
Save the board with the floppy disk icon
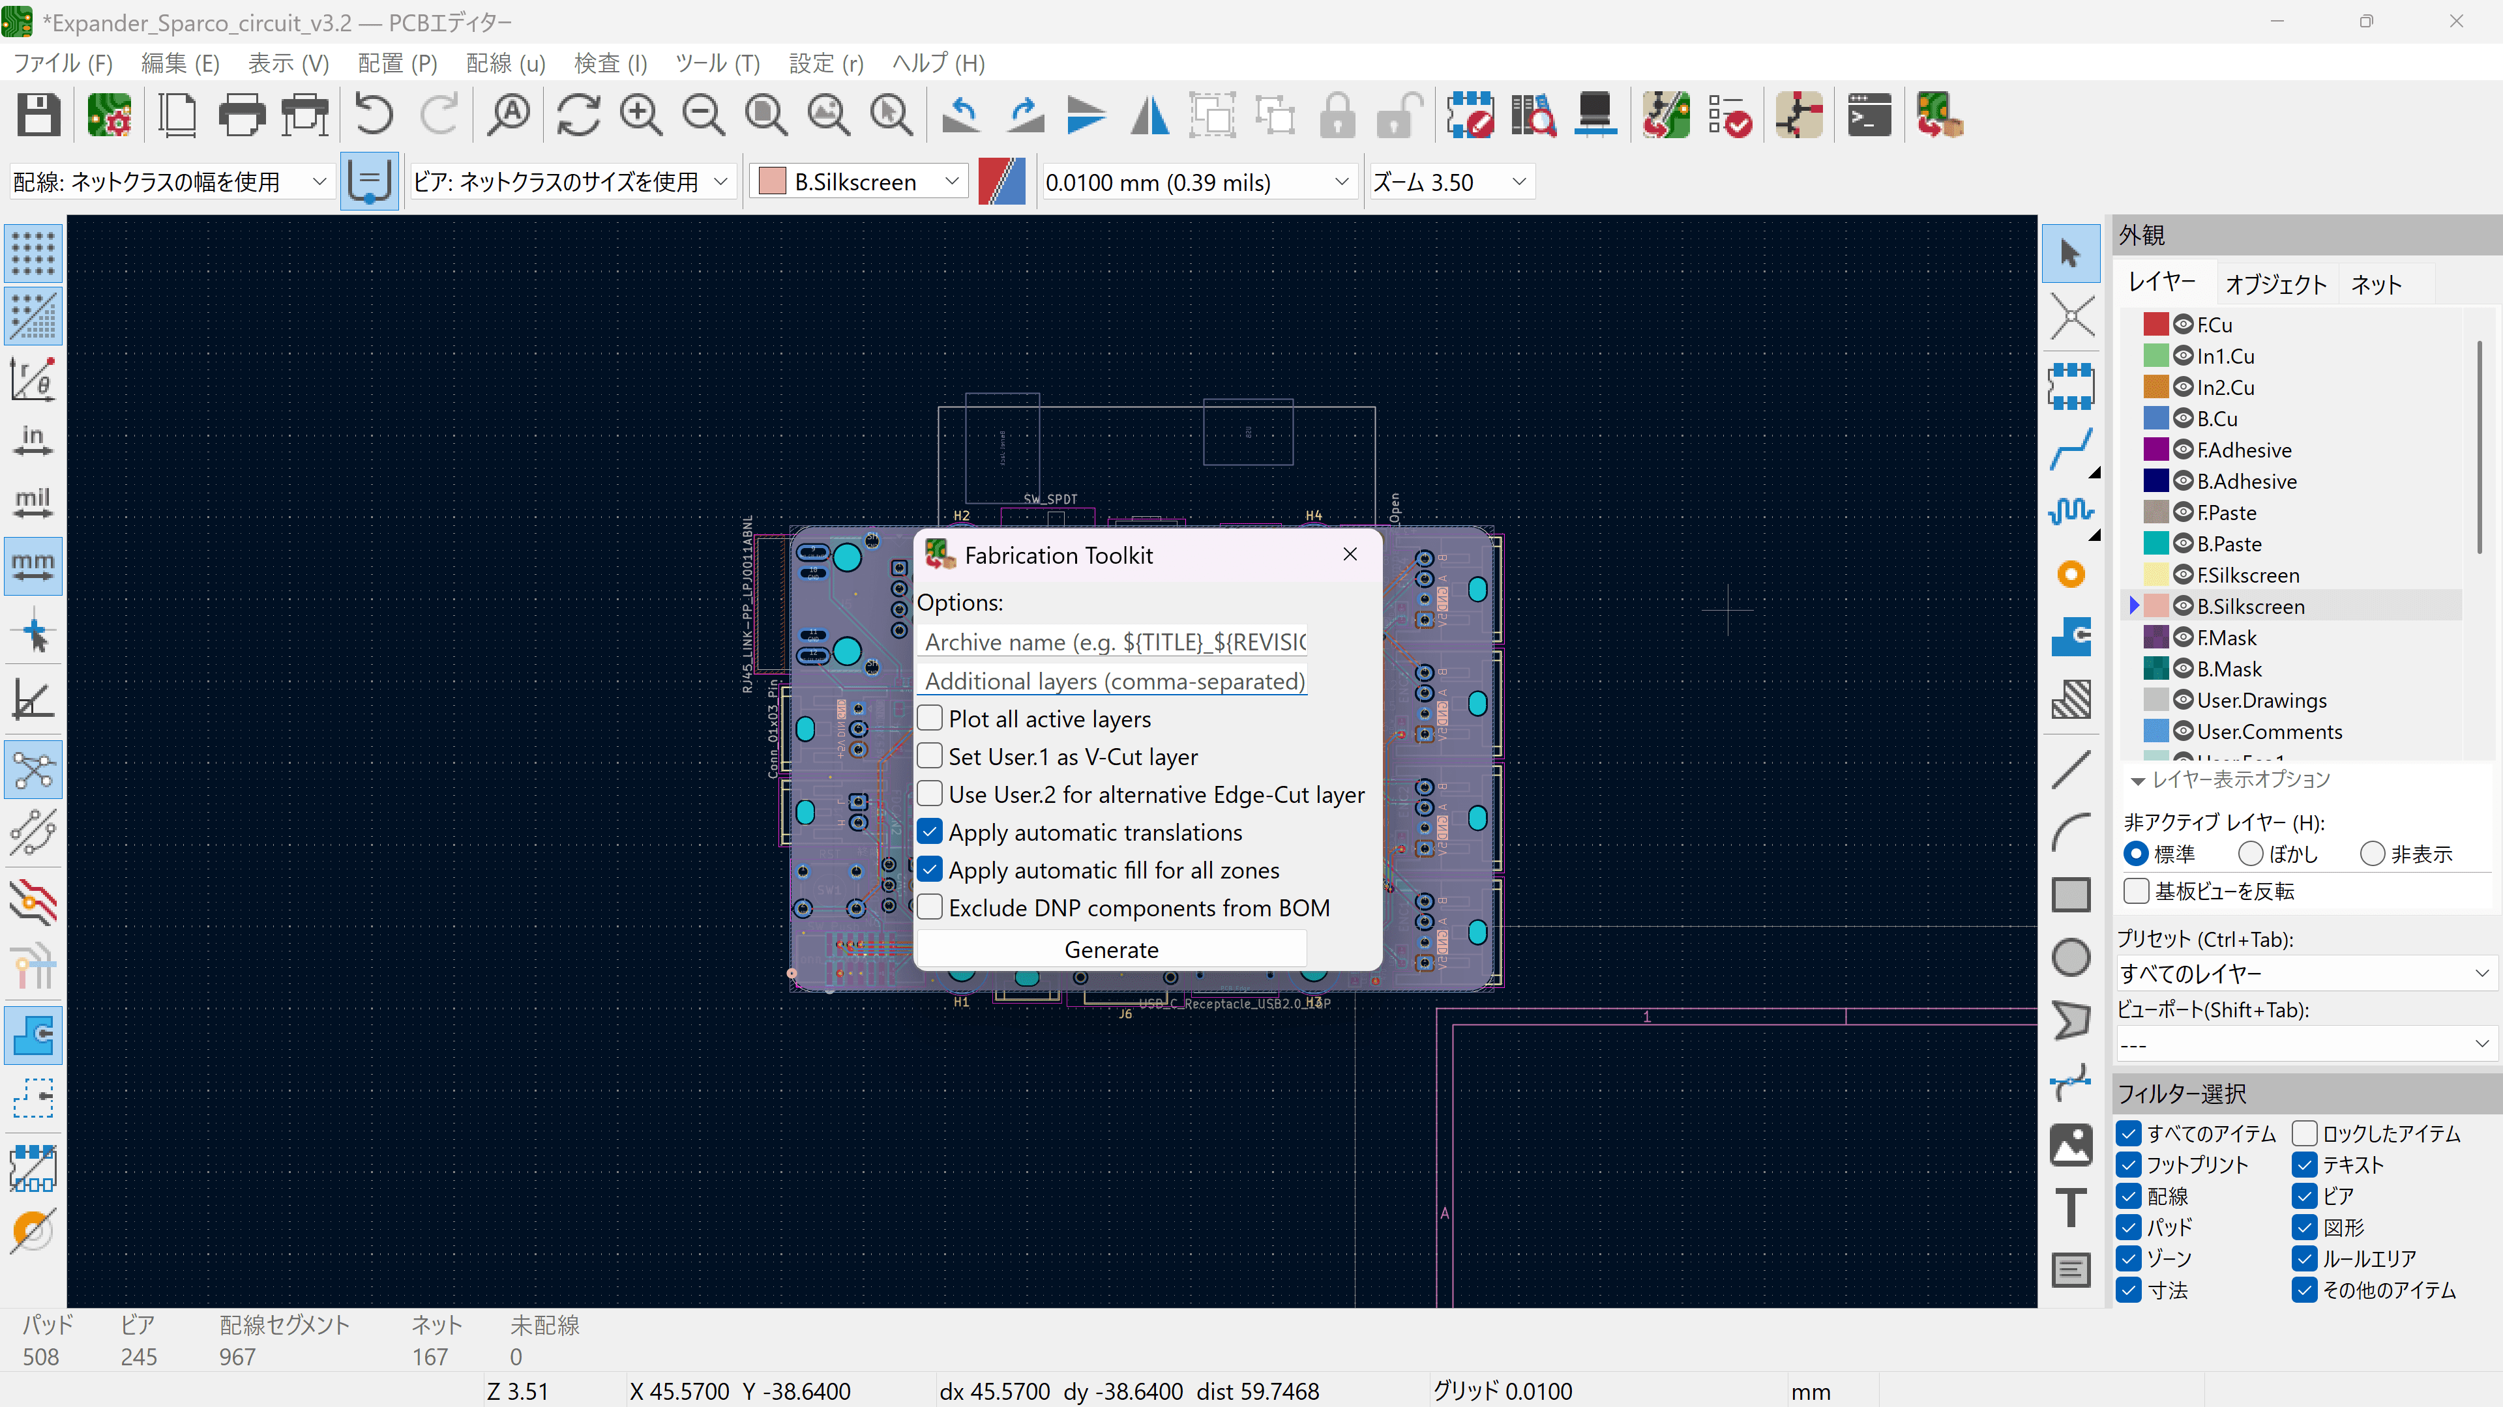tap(39, 115)
